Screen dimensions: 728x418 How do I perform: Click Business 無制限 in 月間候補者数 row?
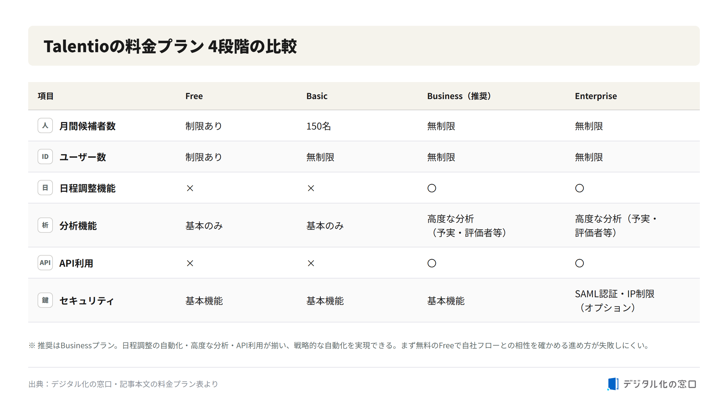tap(441, 126)
